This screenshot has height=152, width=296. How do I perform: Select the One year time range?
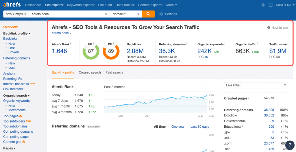click(x=178, y=127)
